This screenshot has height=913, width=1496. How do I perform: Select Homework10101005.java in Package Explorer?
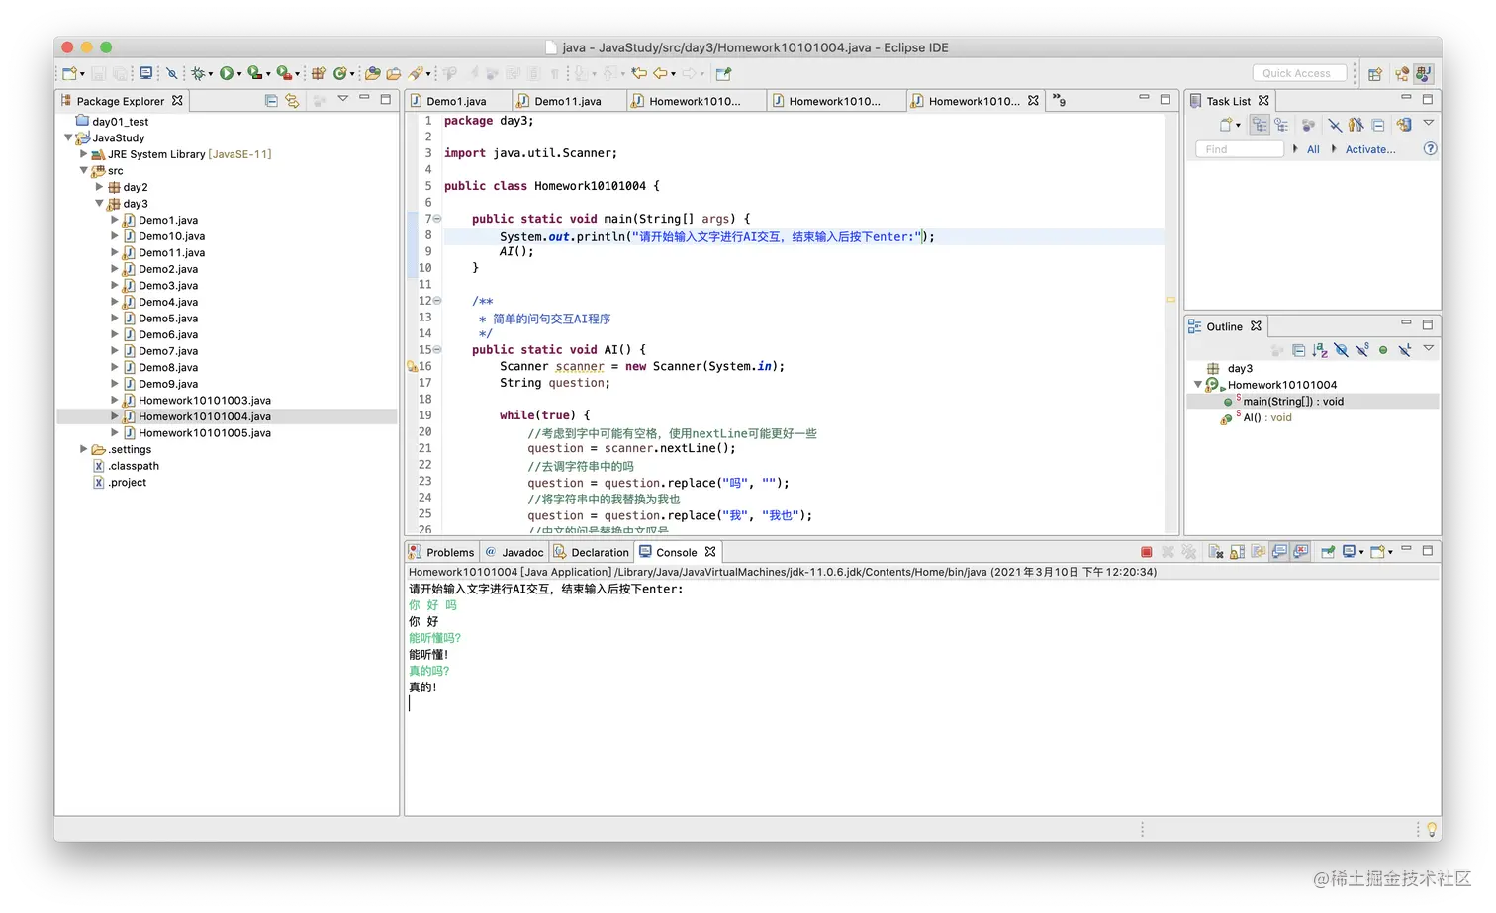[x=204, y=433]
